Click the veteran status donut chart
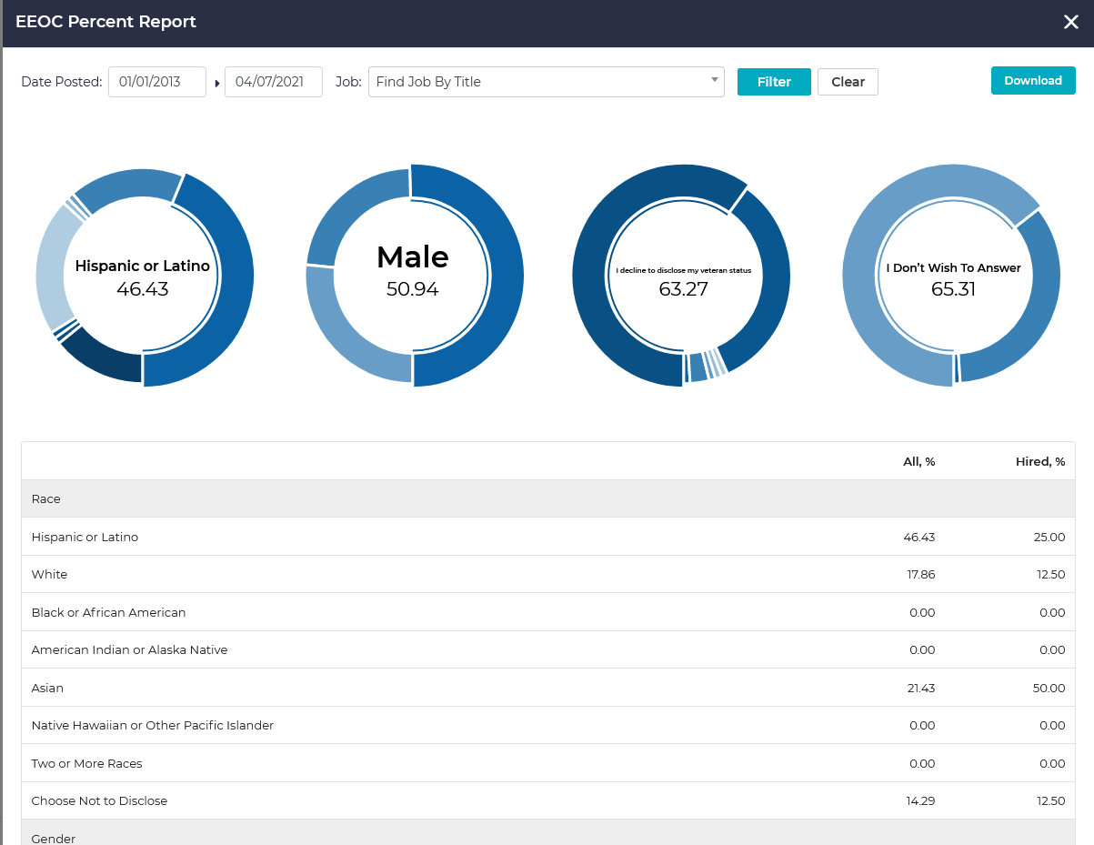This screenshot has height=845, width=1094. [x=683, y=277]
